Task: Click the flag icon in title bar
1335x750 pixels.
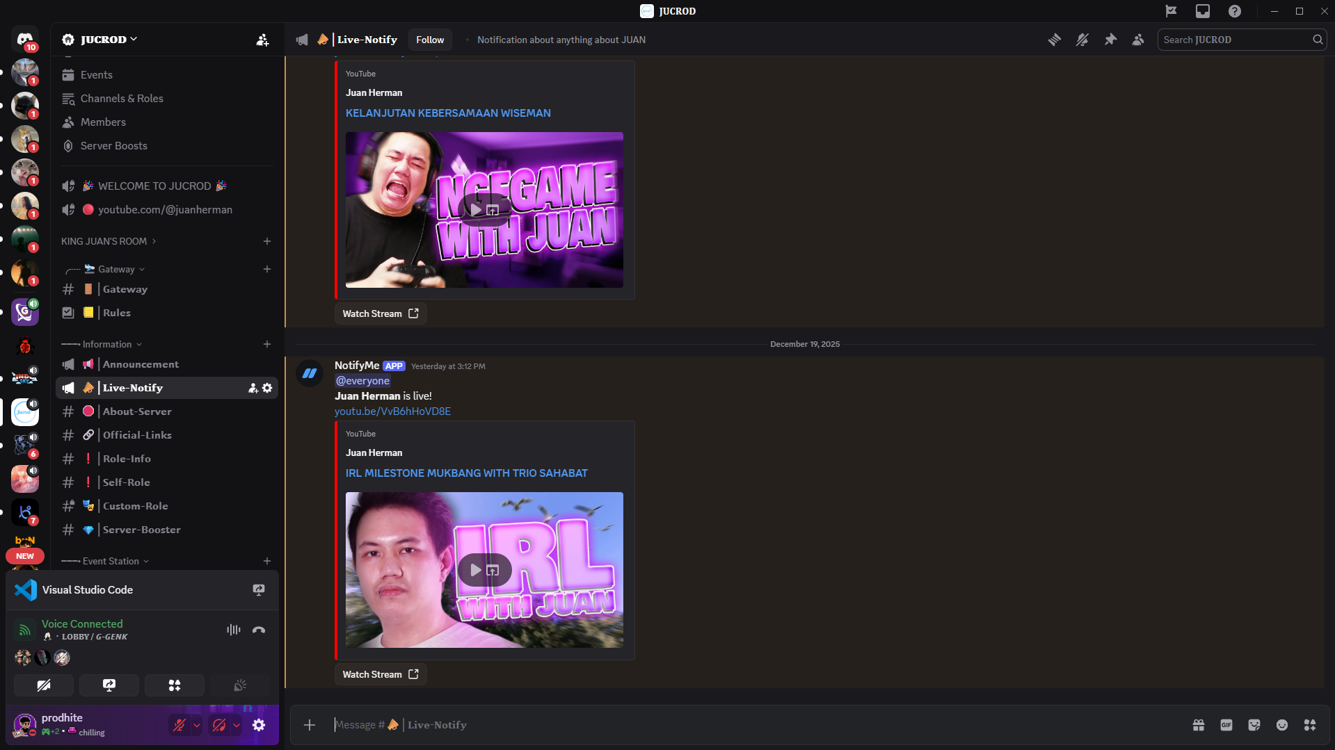Action: [1172, 11]
